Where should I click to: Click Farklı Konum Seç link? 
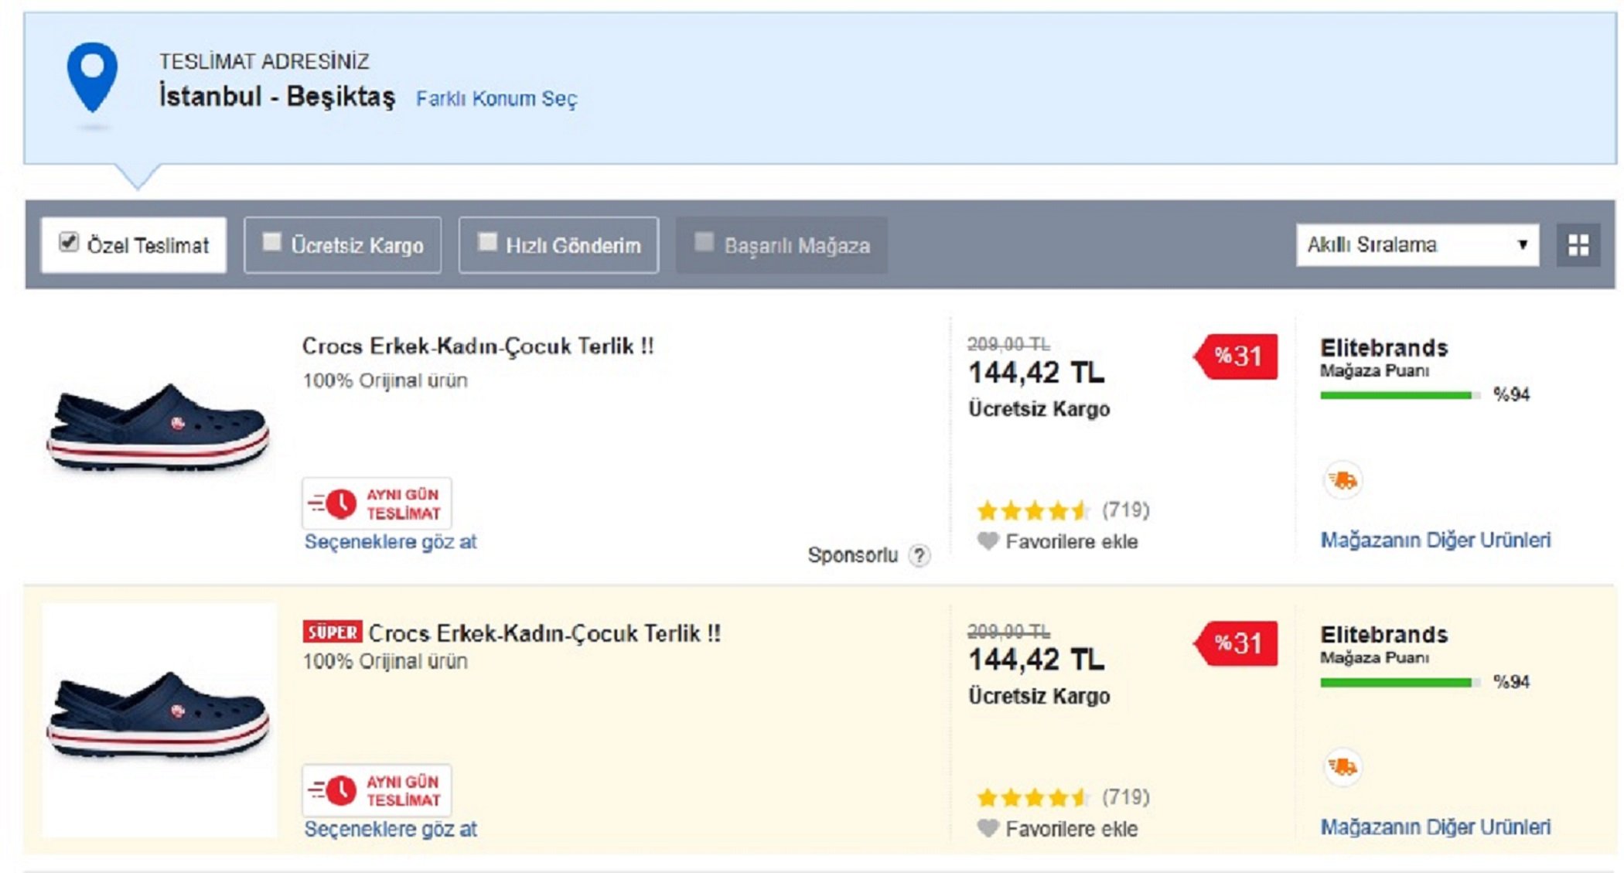click(x=496, y=99)
